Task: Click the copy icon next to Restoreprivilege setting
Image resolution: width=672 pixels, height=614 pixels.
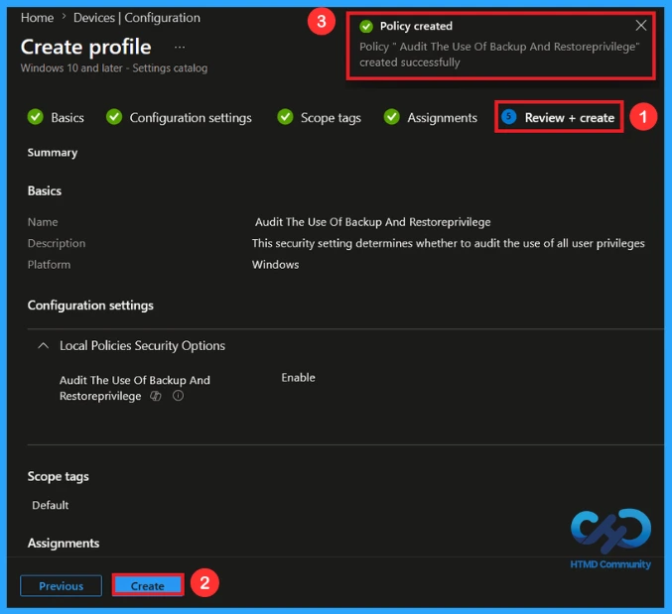Action: (156, 396)
